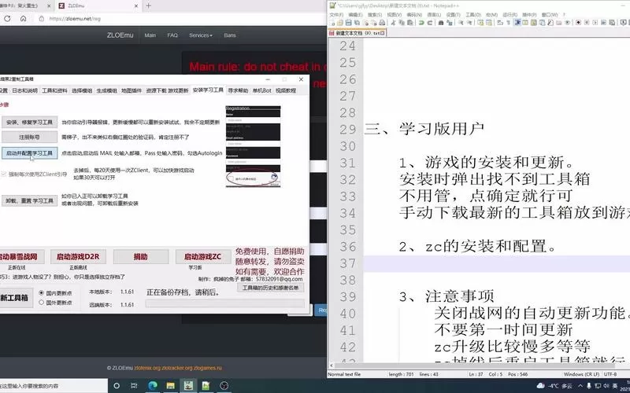Click the Save icon in Notepad++ toolbar
This screenshot has height=393, width=630.
tap(348, 23)
